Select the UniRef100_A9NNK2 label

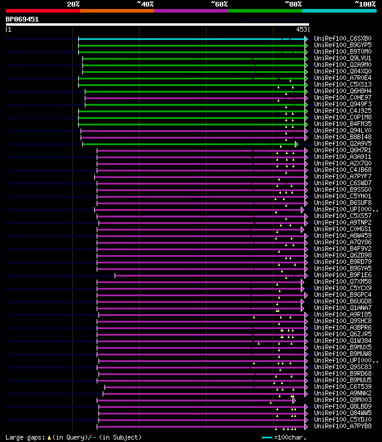pos(343,393)
